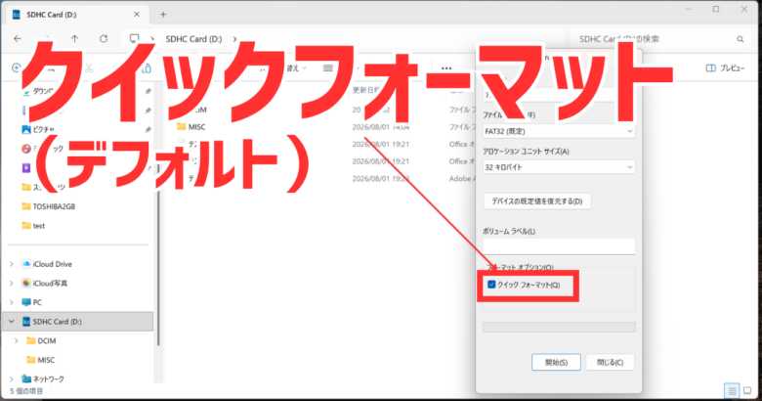
Task: Switch to details view in status bar
Action: point(732,390)
